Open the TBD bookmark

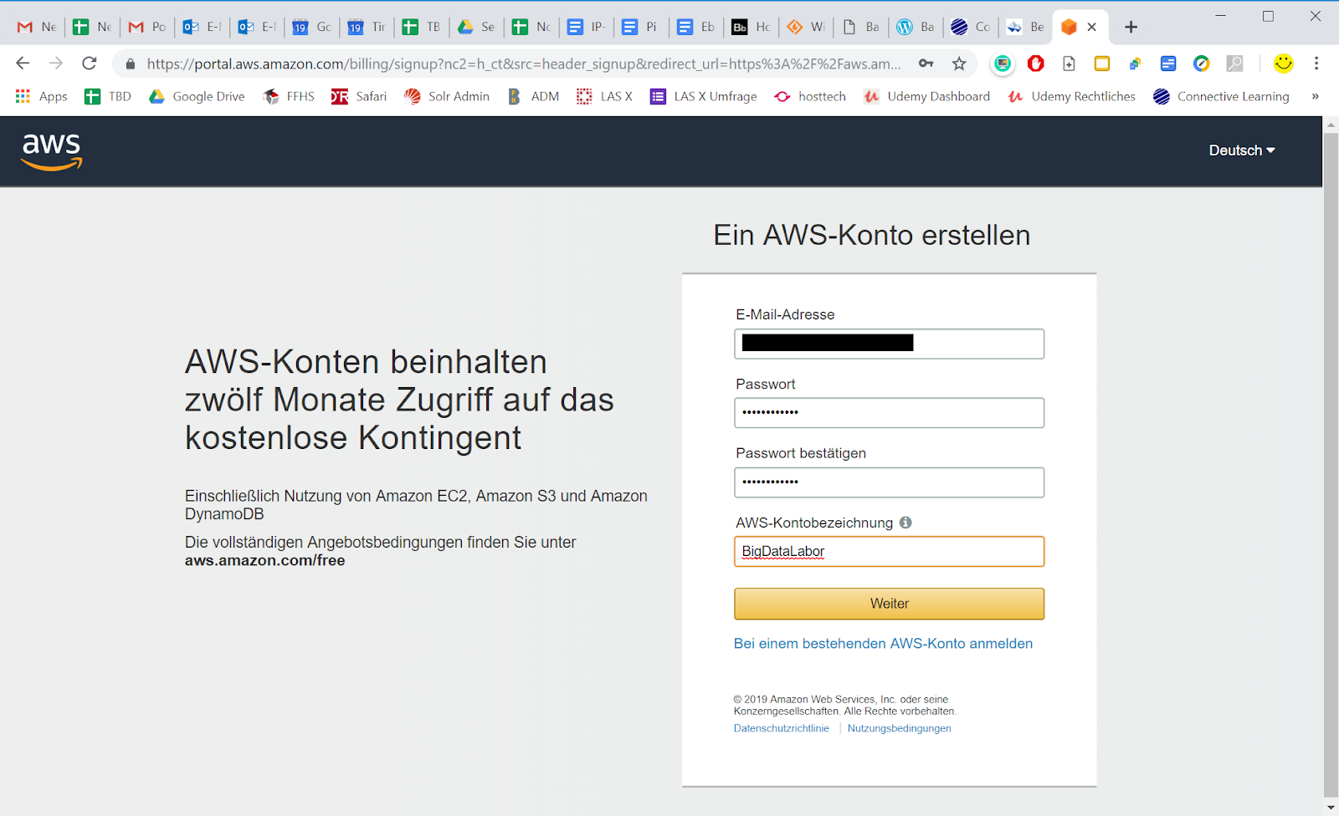(108, 96)
